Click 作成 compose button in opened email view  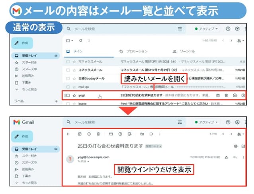[22, 136]
